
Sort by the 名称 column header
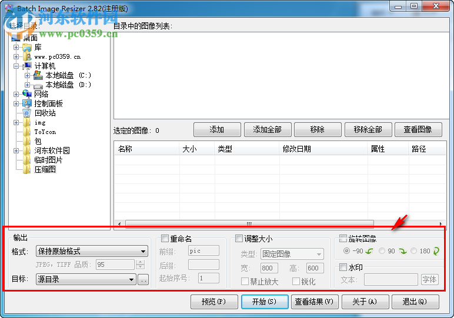tap(147, 149)
